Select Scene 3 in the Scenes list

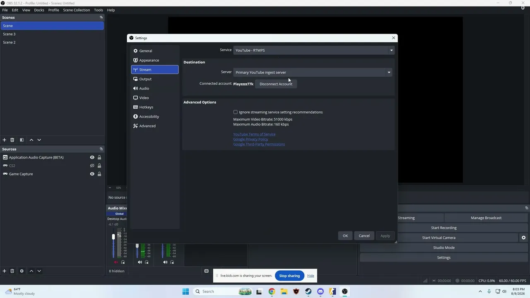pyautogui.click(x=52, y=34)
